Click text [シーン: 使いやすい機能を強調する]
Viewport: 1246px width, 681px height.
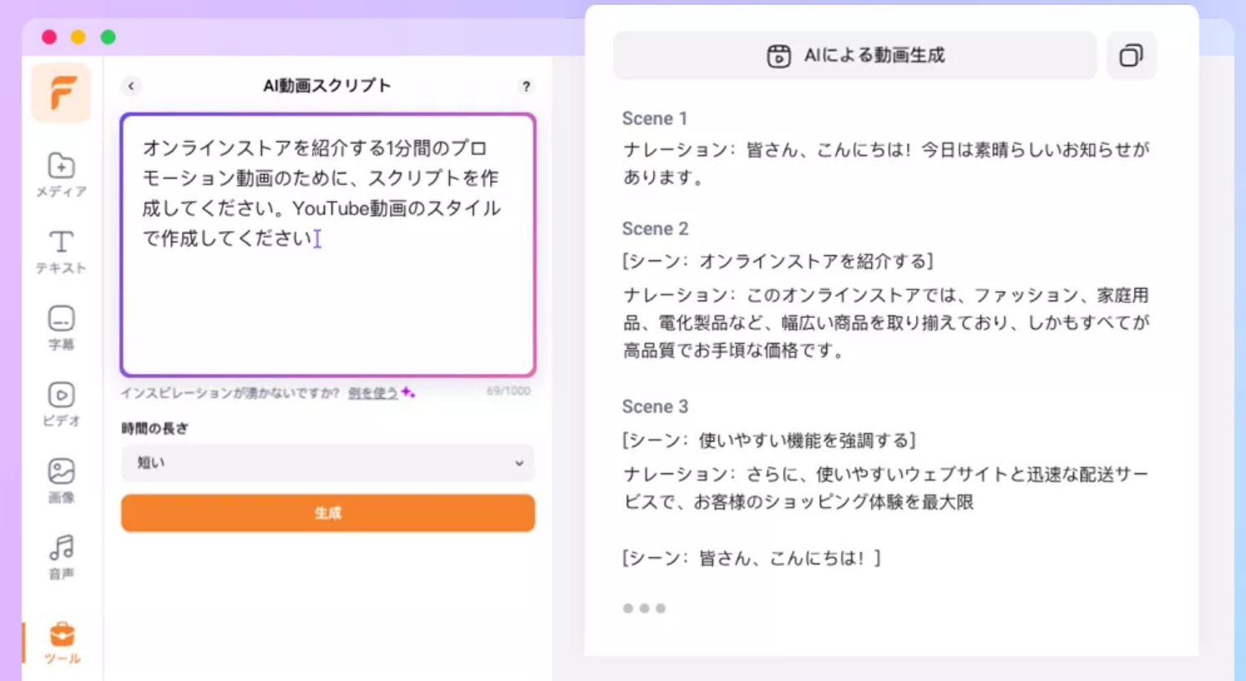point(769,440)
